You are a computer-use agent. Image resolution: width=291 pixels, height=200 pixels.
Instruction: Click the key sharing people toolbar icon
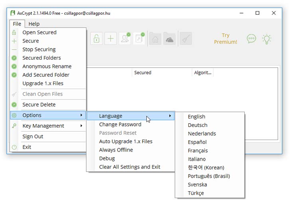125,39
